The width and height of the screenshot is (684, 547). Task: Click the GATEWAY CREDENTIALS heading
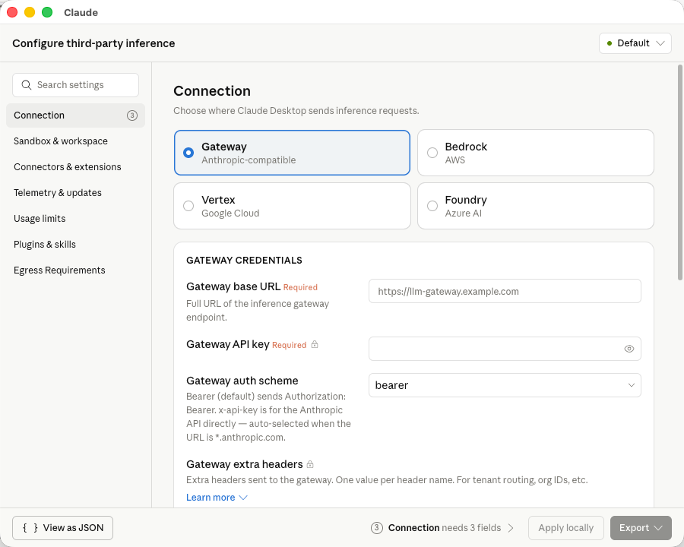tap(244, 261)
